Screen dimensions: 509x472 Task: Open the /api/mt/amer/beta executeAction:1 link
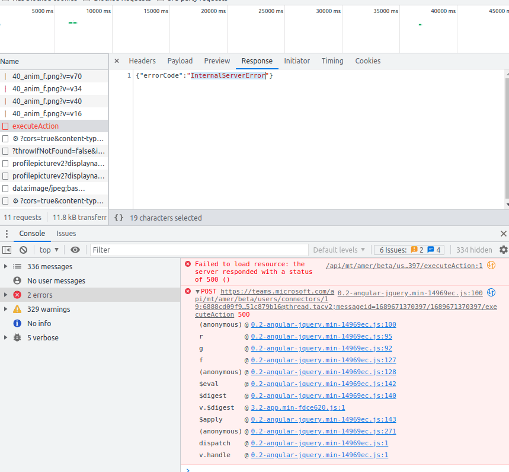(404, 266)
